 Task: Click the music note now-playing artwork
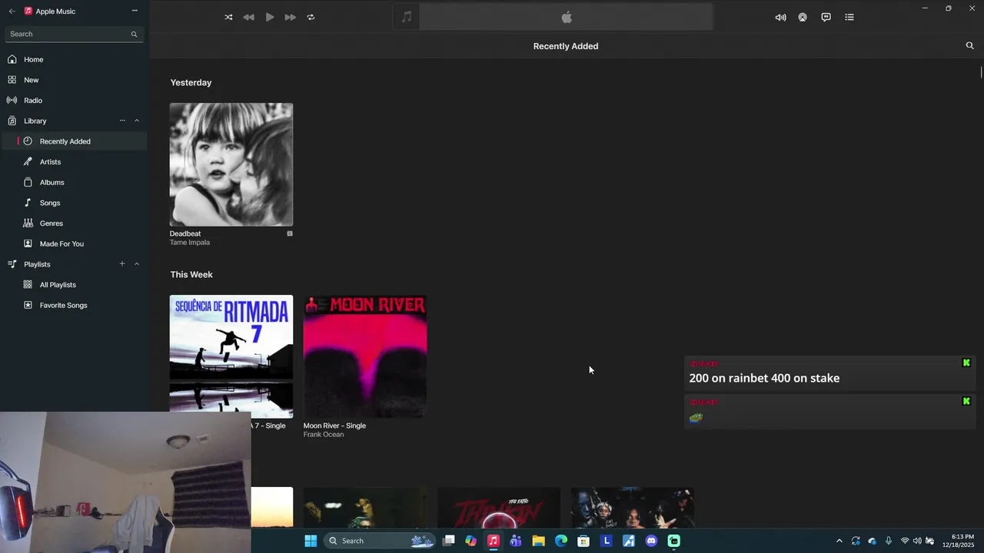click(407, 17)
